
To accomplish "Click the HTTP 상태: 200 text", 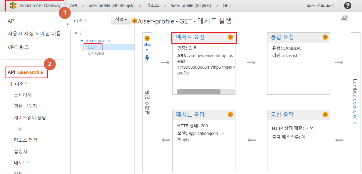I will pyautogui.click(x=192, y=126).
